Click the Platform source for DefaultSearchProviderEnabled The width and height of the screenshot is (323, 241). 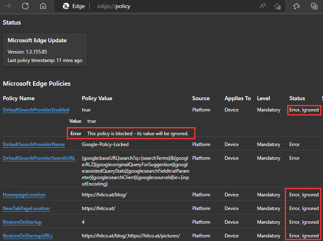click(x=201, y=110)
